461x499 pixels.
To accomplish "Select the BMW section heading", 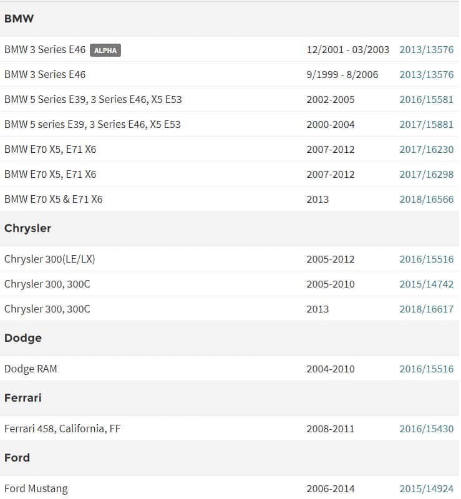I will (19, 19).
